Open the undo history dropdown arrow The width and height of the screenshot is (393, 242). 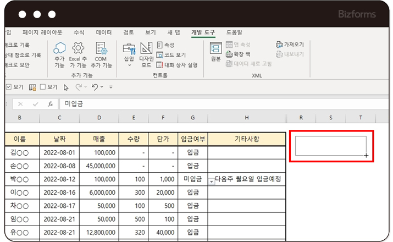pos(102,87)
